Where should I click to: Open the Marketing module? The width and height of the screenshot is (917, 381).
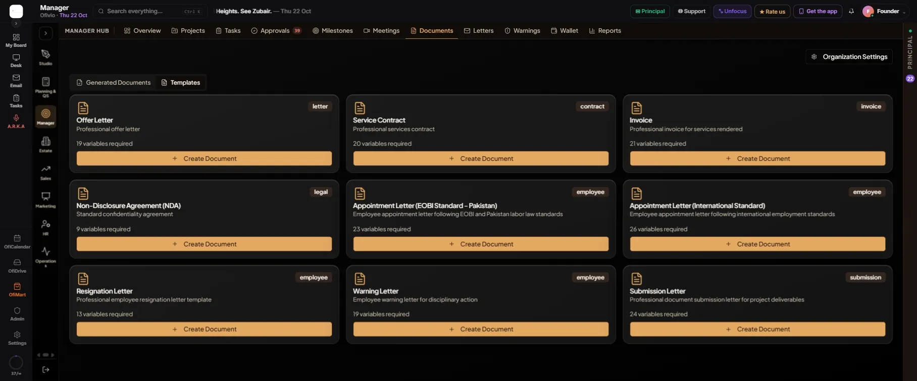pyautogui.click(x=45, y=200)
